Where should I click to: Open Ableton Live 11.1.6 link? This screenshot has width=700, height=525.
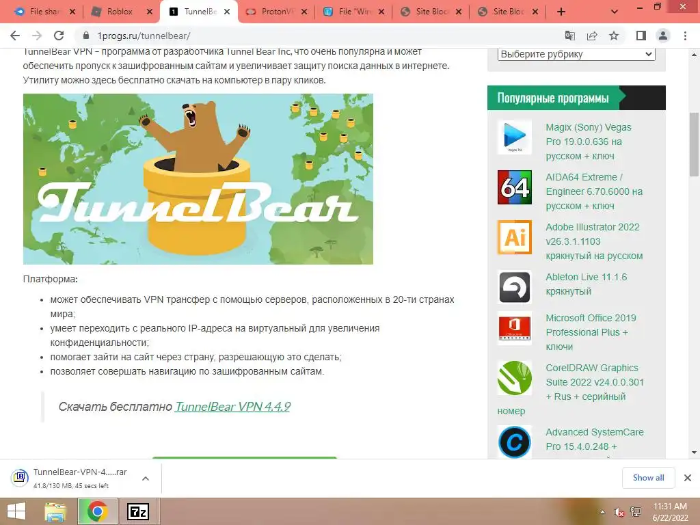pyautogui.click(x=586, y=284)
